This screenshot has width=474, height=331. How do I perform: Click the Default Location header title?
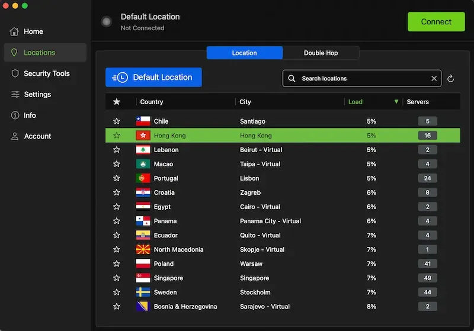click(150, 17)
